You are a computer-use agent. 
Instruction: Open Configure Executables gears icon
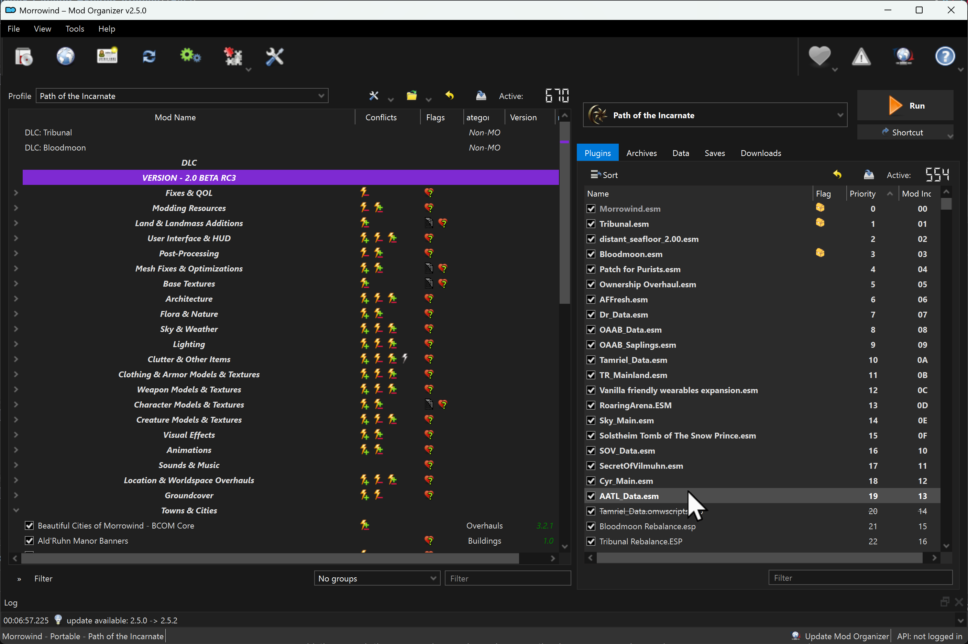tap(190, 55)
